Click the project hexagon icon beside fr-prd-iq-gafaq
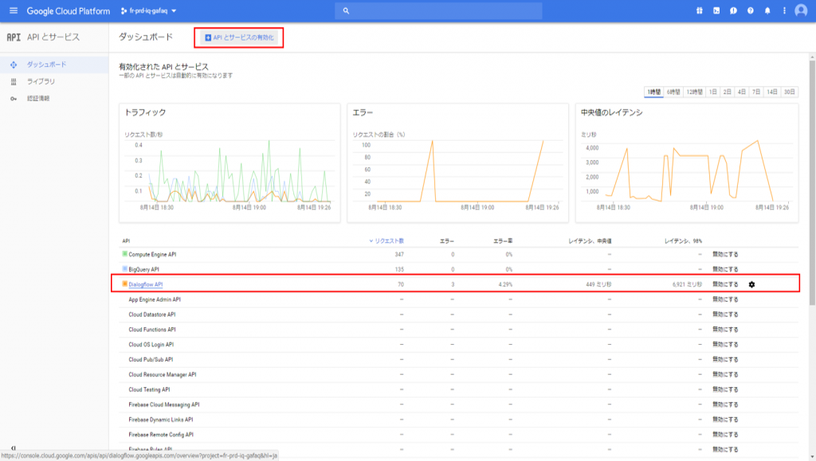Viewport: 816px width, 461px height. coord(124,10)
